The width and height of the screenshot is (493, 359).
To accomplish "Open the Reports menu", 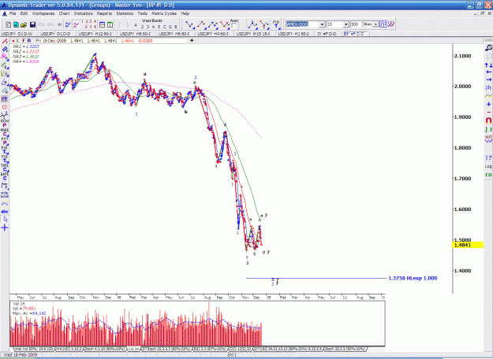I will pyautogui.click(x=104, y=13).
